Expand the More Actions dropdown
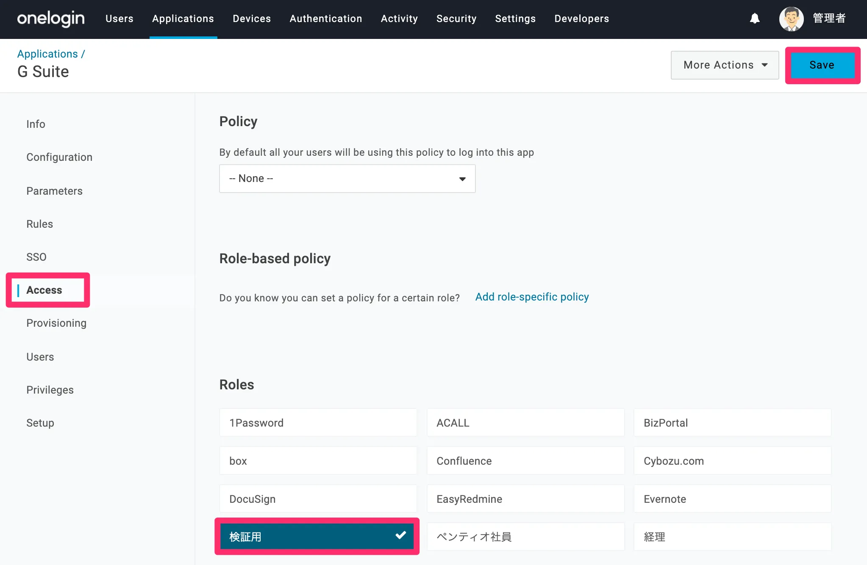The width and height of the screenshot is (867, 565). [x=725, y=65]
